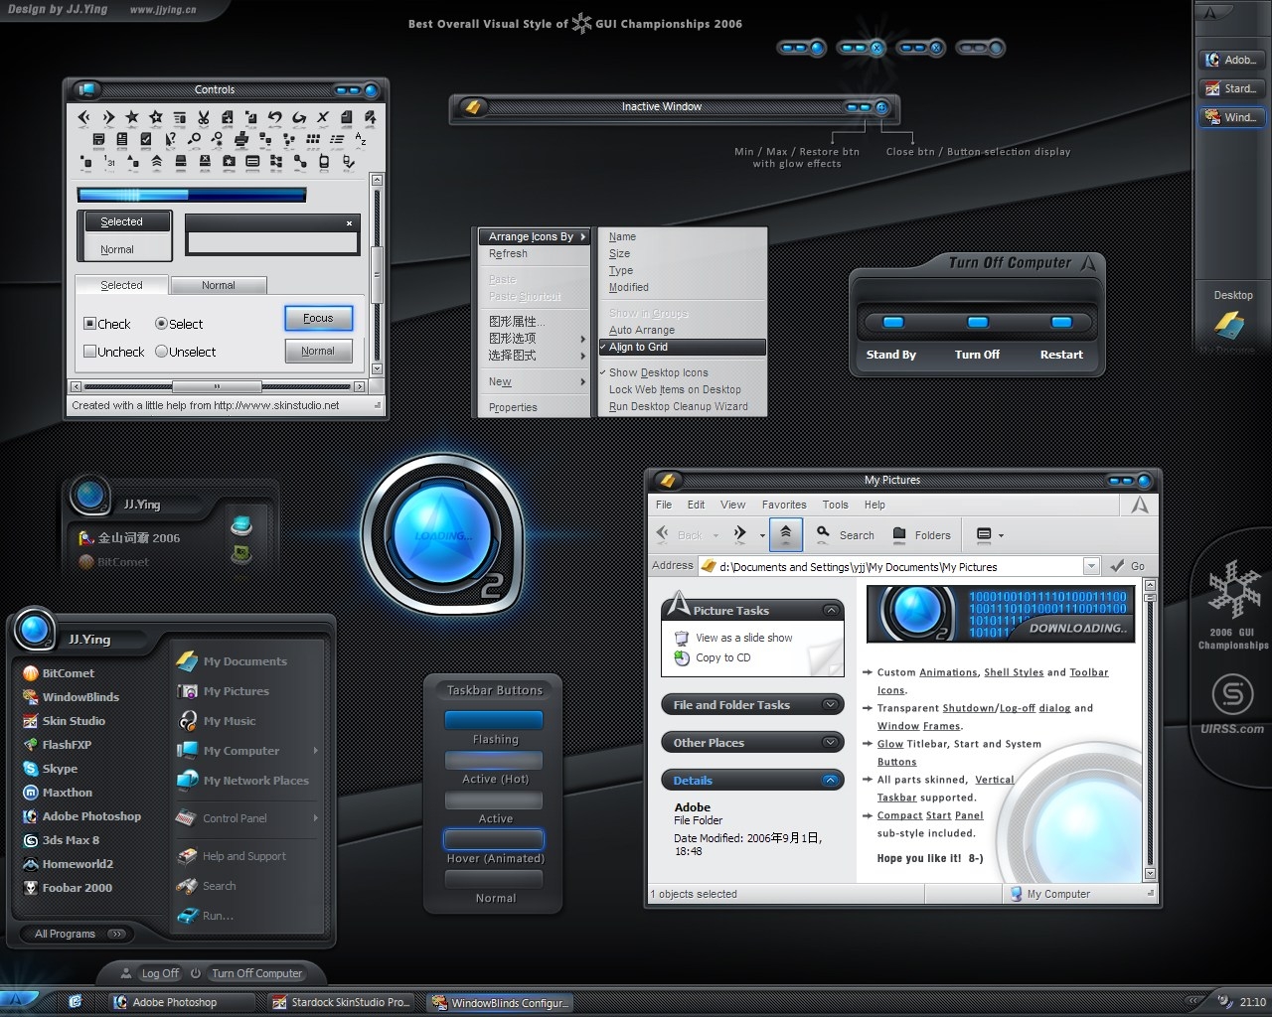Click the Forward arrow in My Pictures toolbar
Image resolution: width=1272 pixels, height=1017 pixels.
740,534
